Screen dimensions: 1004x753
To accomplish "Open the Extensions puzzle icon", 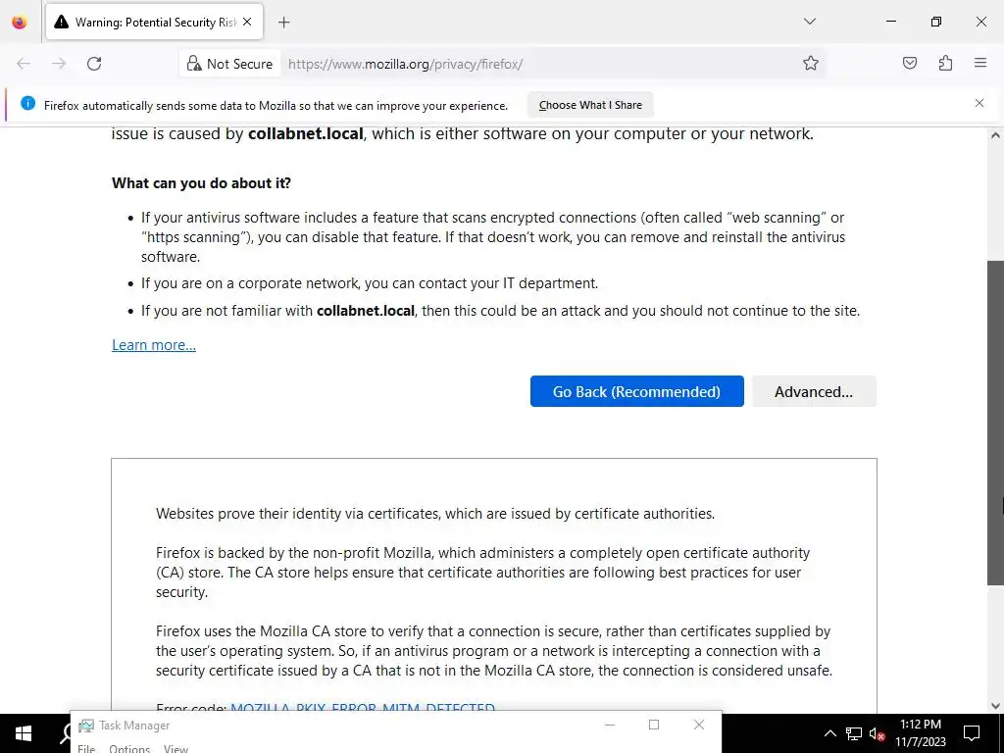I will tap(945, 63).
